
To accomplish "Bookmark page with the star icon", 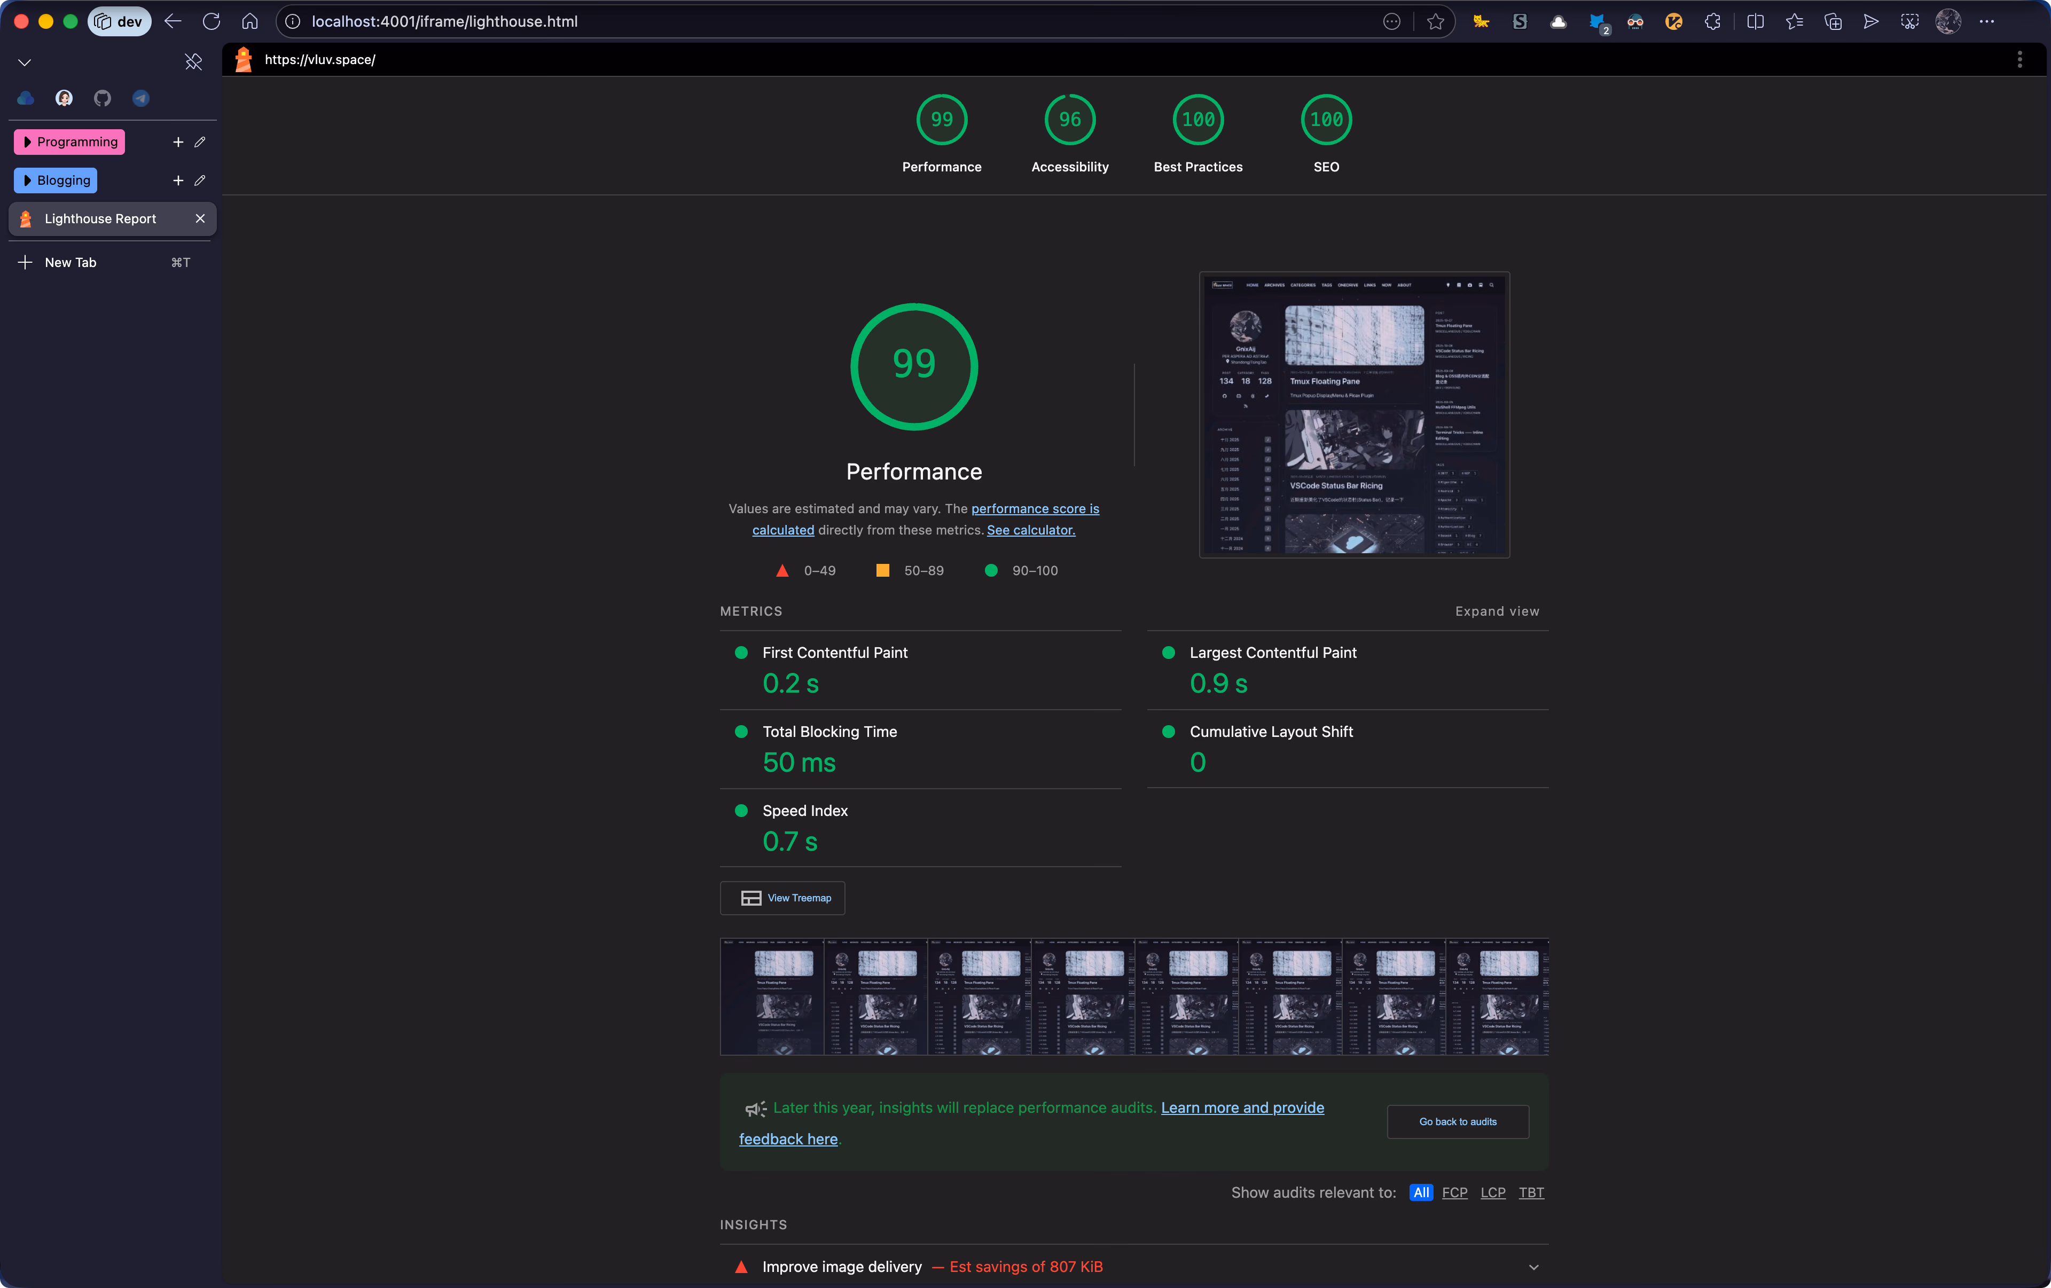I will (1435, 22).
